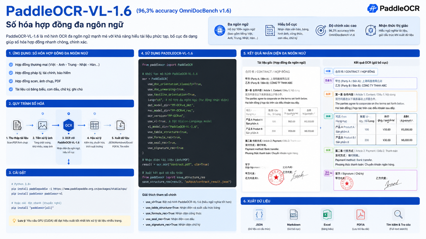Click the check icon beside Tài liệu có bảng biểu
Screen dimensions: 426x239
click(11, 89)
